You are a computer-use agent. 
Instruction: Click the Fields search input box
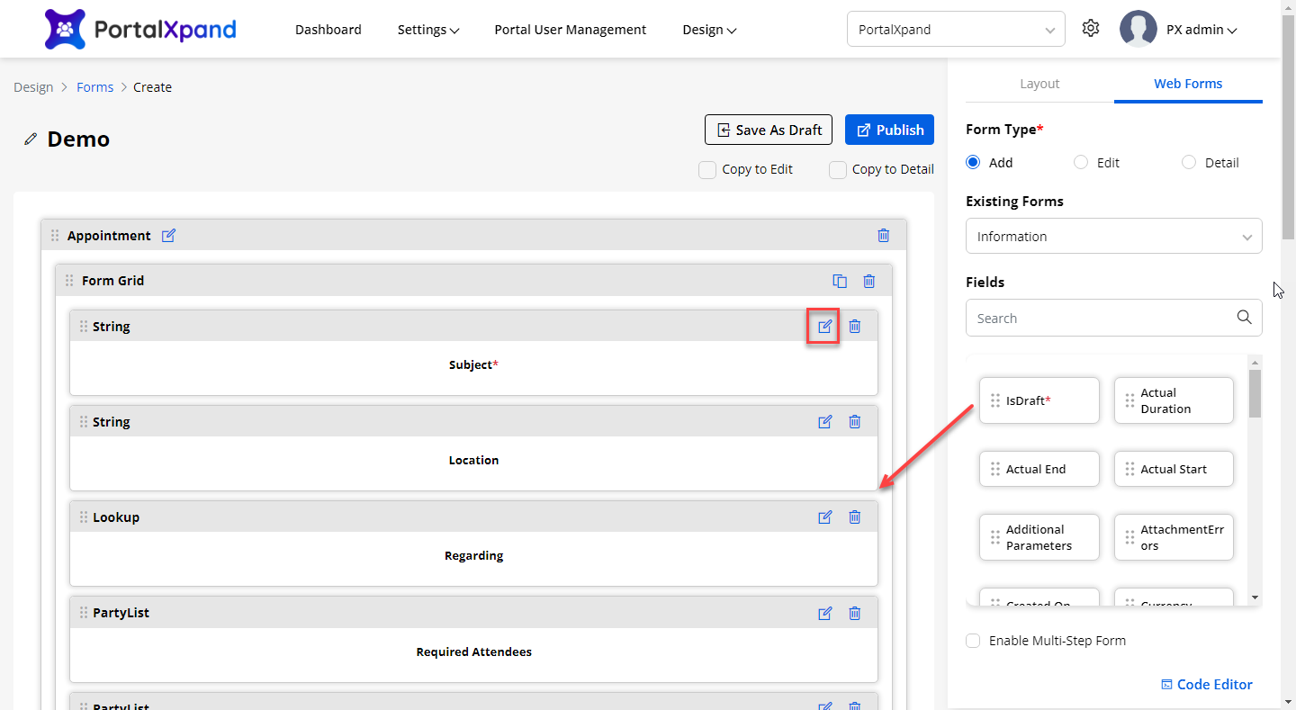pyautogui.click(x=1102, y=318)
